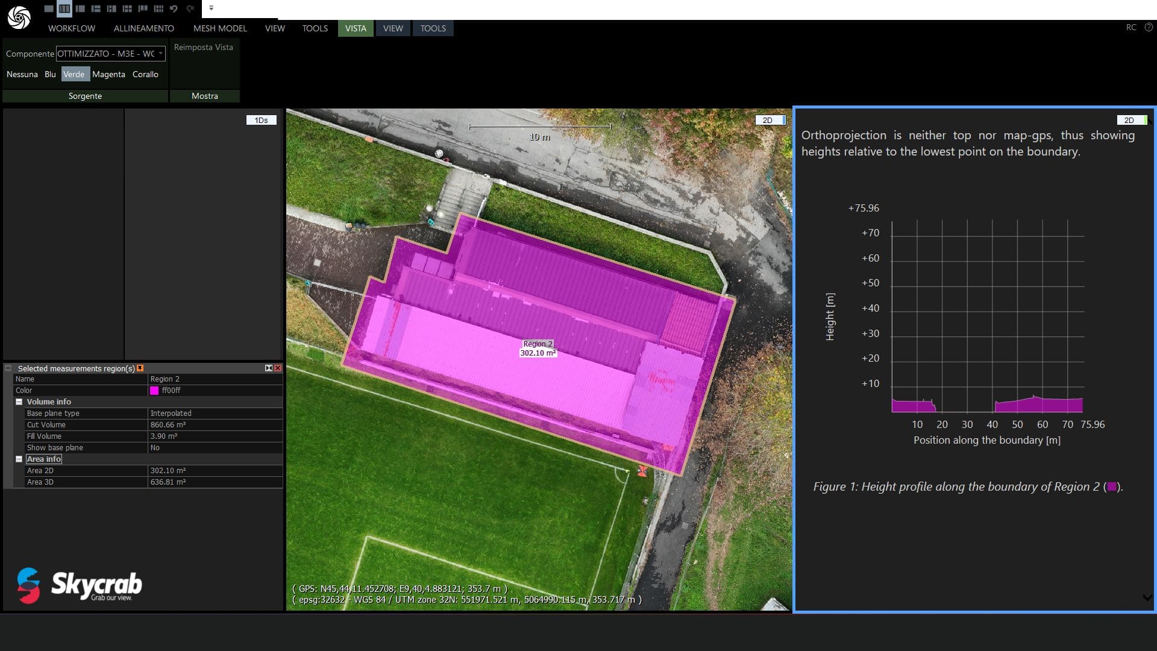
Task: Click the 1Ds view label button
Action: (261, 120)
